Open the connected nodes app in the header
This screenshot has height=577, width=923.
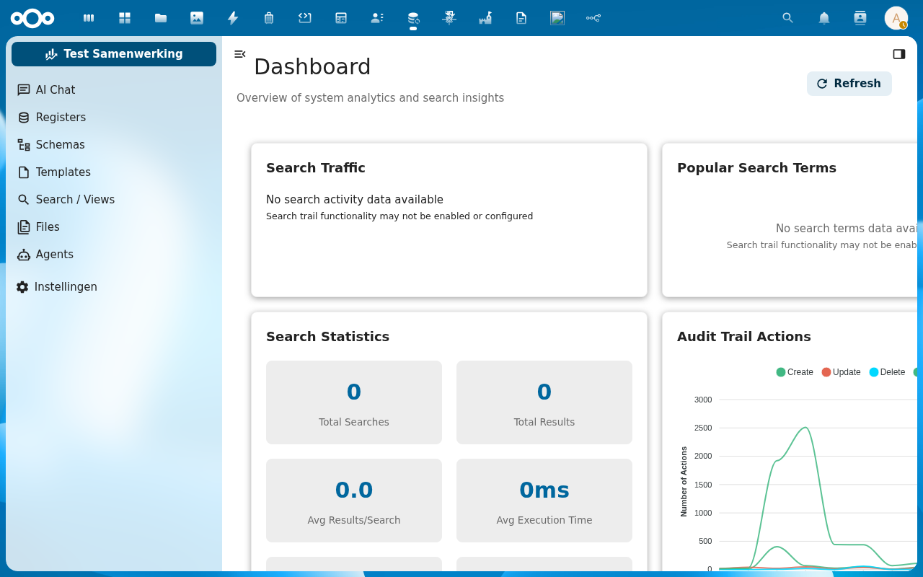(x=593, y=18)
